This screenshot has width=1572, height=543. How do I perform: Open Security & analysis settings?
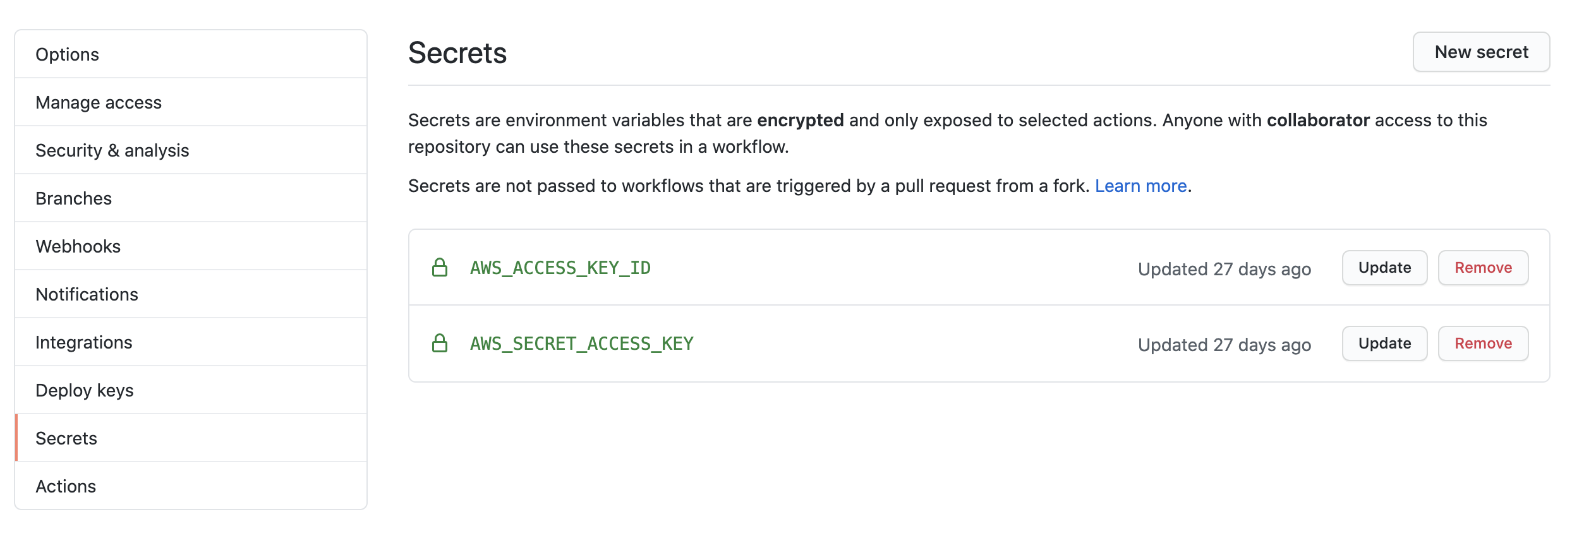112,150
